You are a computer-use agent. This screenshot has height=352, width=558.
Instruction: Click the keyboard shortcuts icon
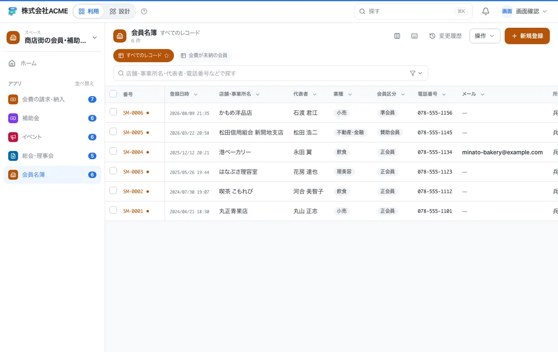415,36
